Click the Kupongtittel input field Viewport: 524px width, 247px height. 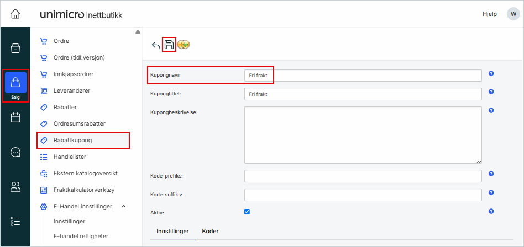(x=363, y=94)
